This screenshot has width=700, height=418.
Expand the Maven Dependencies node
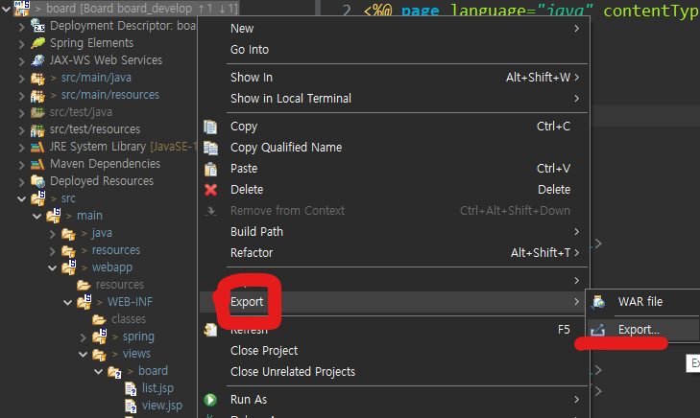[x=21, y=165]
